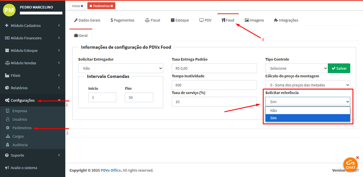
Task: Switch to the Pagamentos tab
Action: 122,20
